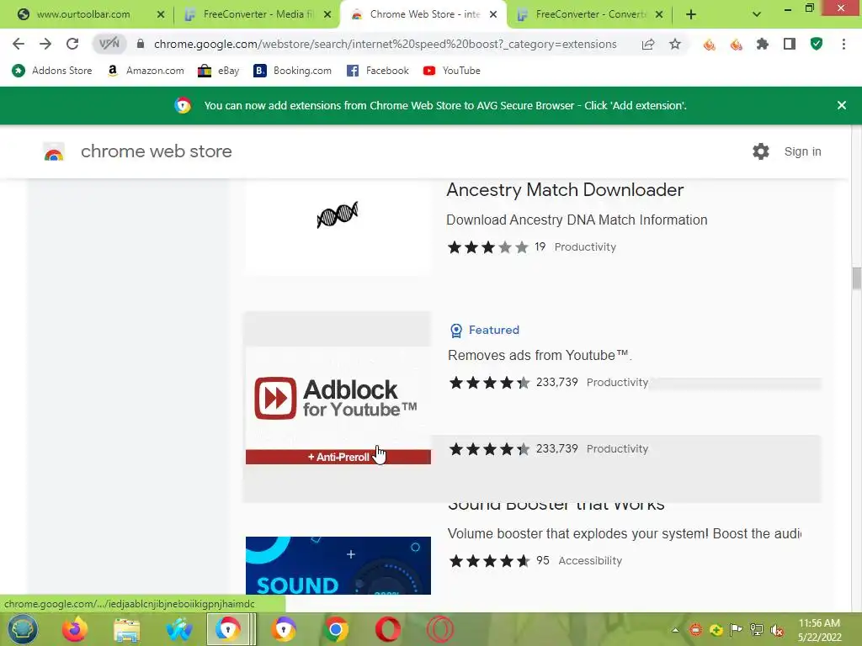This screenshot has height=646, width=862.
Task: Click 'Removes ads from Youtube' description
Action: 540,356
